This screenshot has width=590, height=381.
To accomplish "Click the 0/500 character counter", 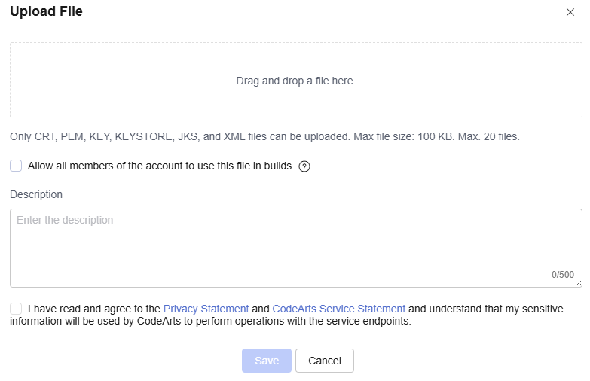I will (562, 275).
